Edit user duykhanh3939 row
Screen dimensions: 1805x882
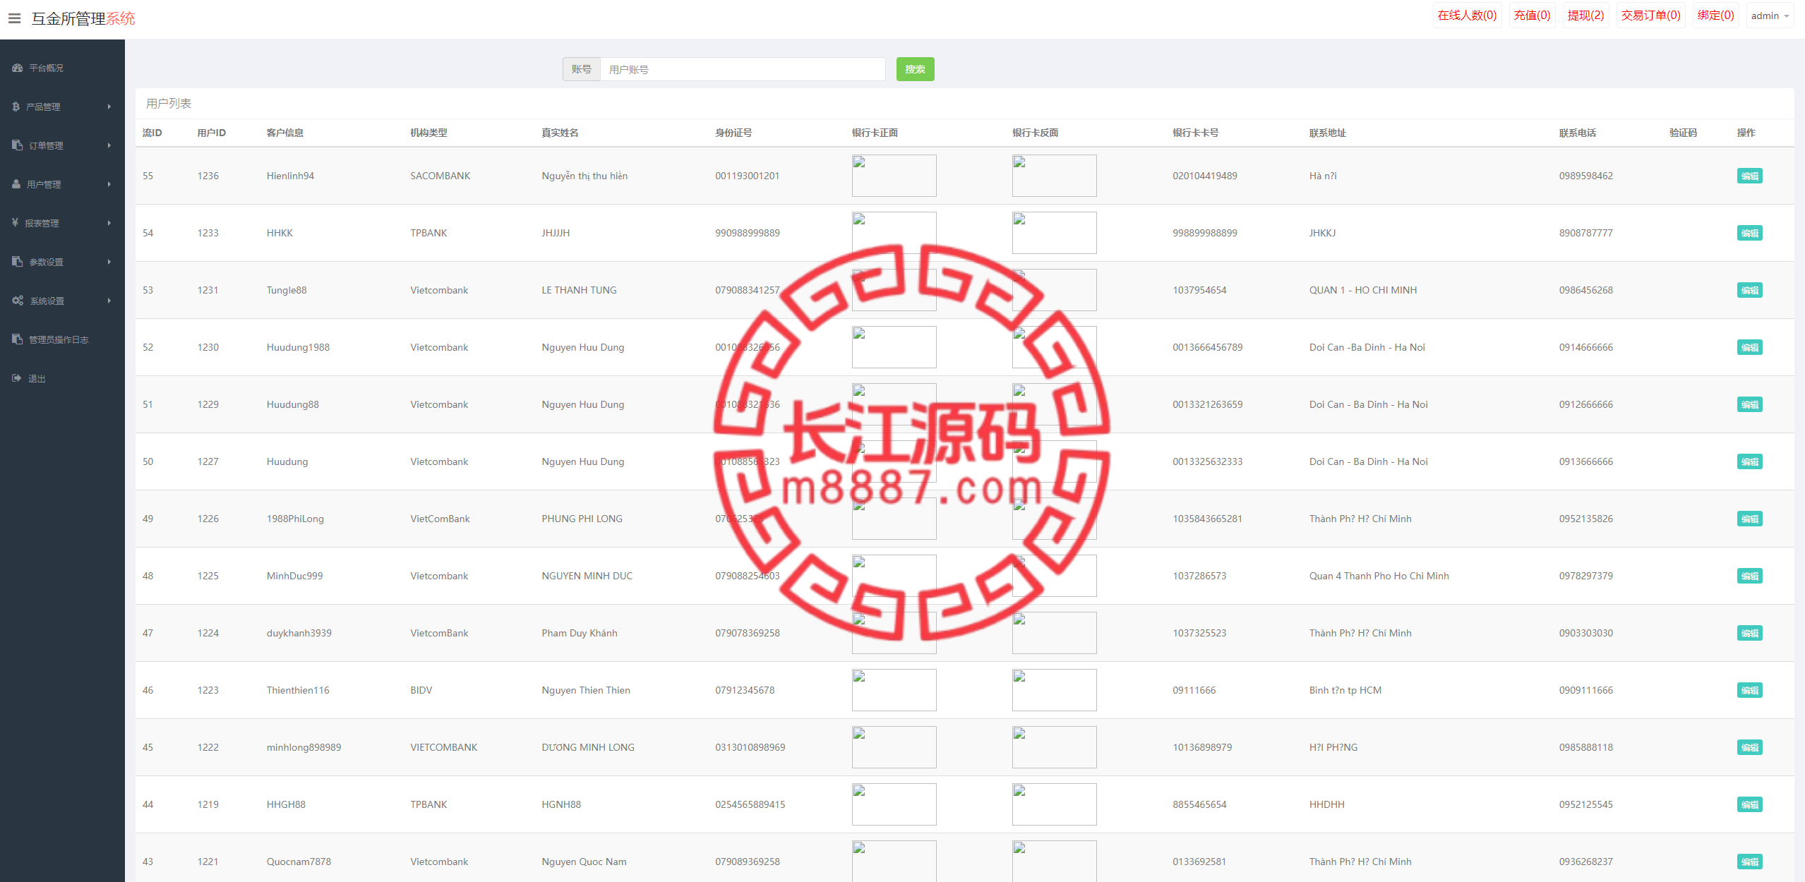tap(1749, 633)
